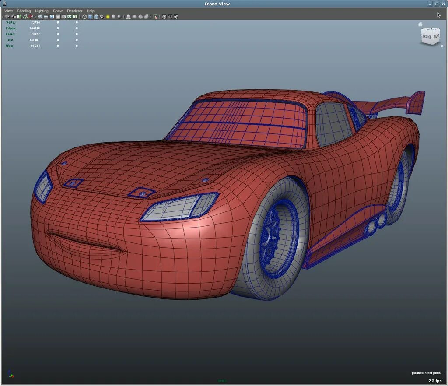Click the gray bust-shaped toolbar icon
The width and height of the screenshot is (448, 386).
[128, 17]
